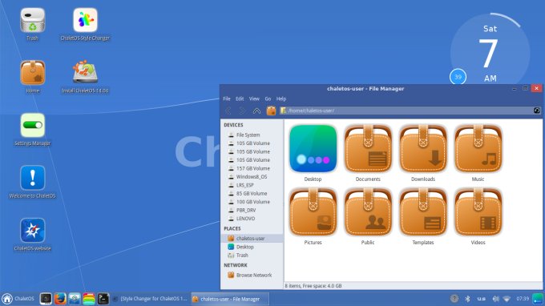Launch the camera app in taskbar

click(x=46, y=299)
